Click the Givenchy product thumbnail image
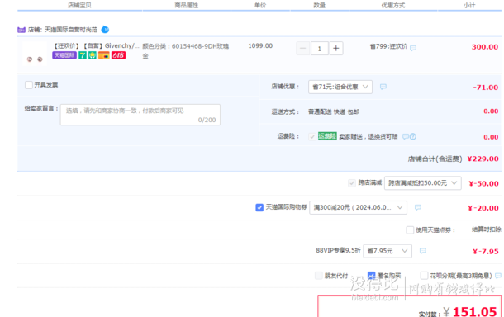This screenshot has height=317, width=504. coord(35,54)
